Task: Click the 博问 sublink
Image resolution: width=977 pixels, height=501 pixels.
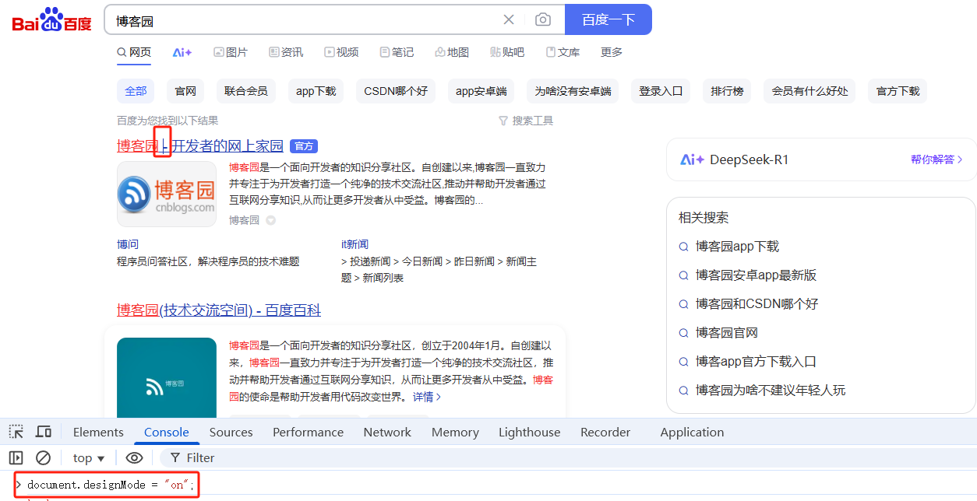Action: click(x=128, y=244)
